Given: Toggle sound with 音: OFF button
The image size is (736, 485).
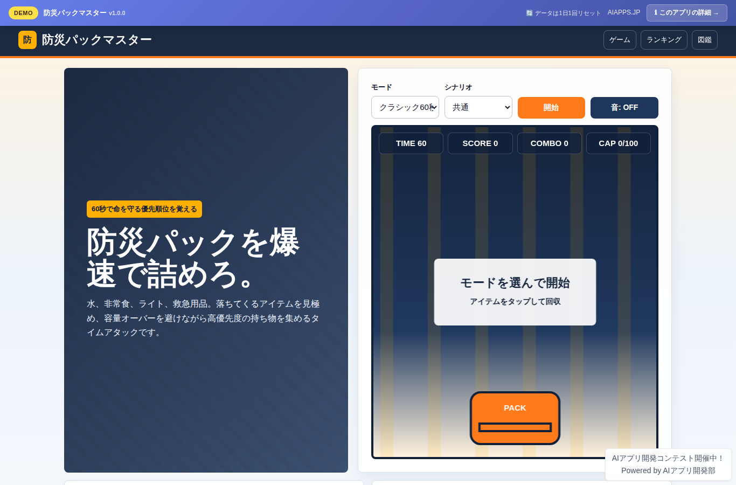Looking at the screenshot, I should click(x=624, y=108).
